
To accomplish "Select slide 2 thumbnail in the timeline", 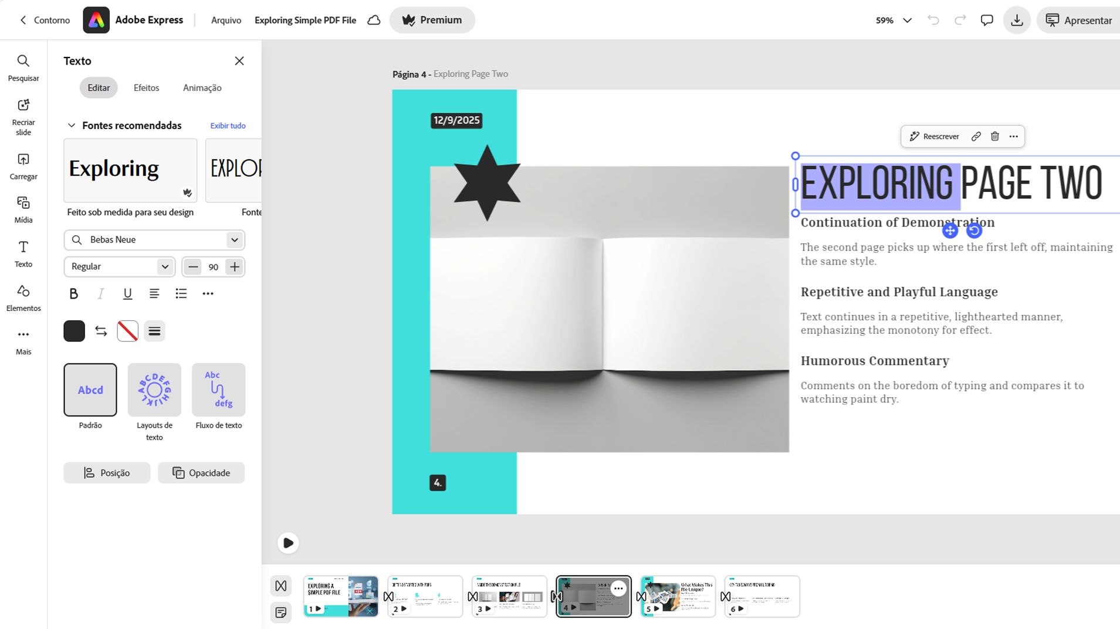I will [x=425, y=596].
